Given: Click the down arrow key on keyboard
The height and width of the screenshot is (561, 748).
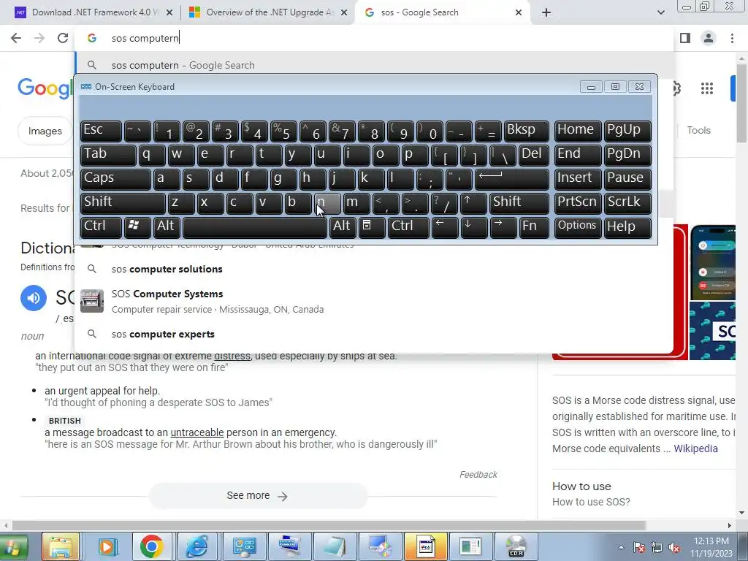Looking at the screenshot, I should point(473,228).
